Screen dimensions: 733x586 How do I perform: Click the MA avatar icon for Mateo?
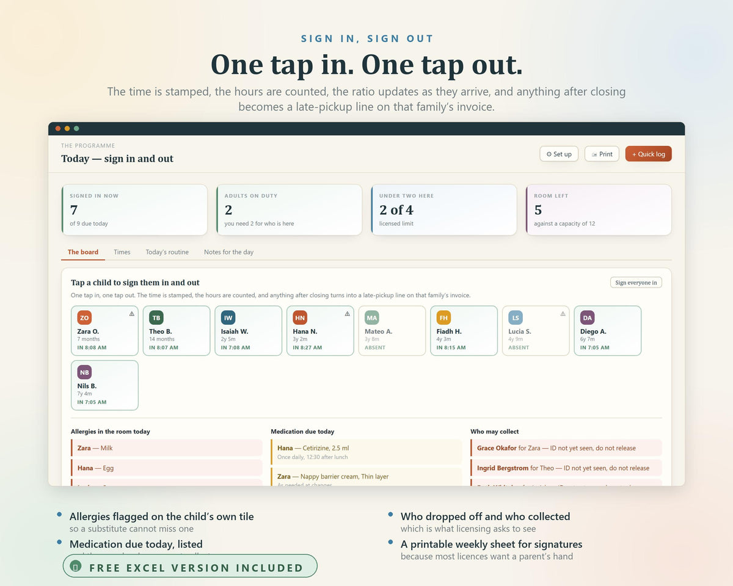tap(372, 317)
